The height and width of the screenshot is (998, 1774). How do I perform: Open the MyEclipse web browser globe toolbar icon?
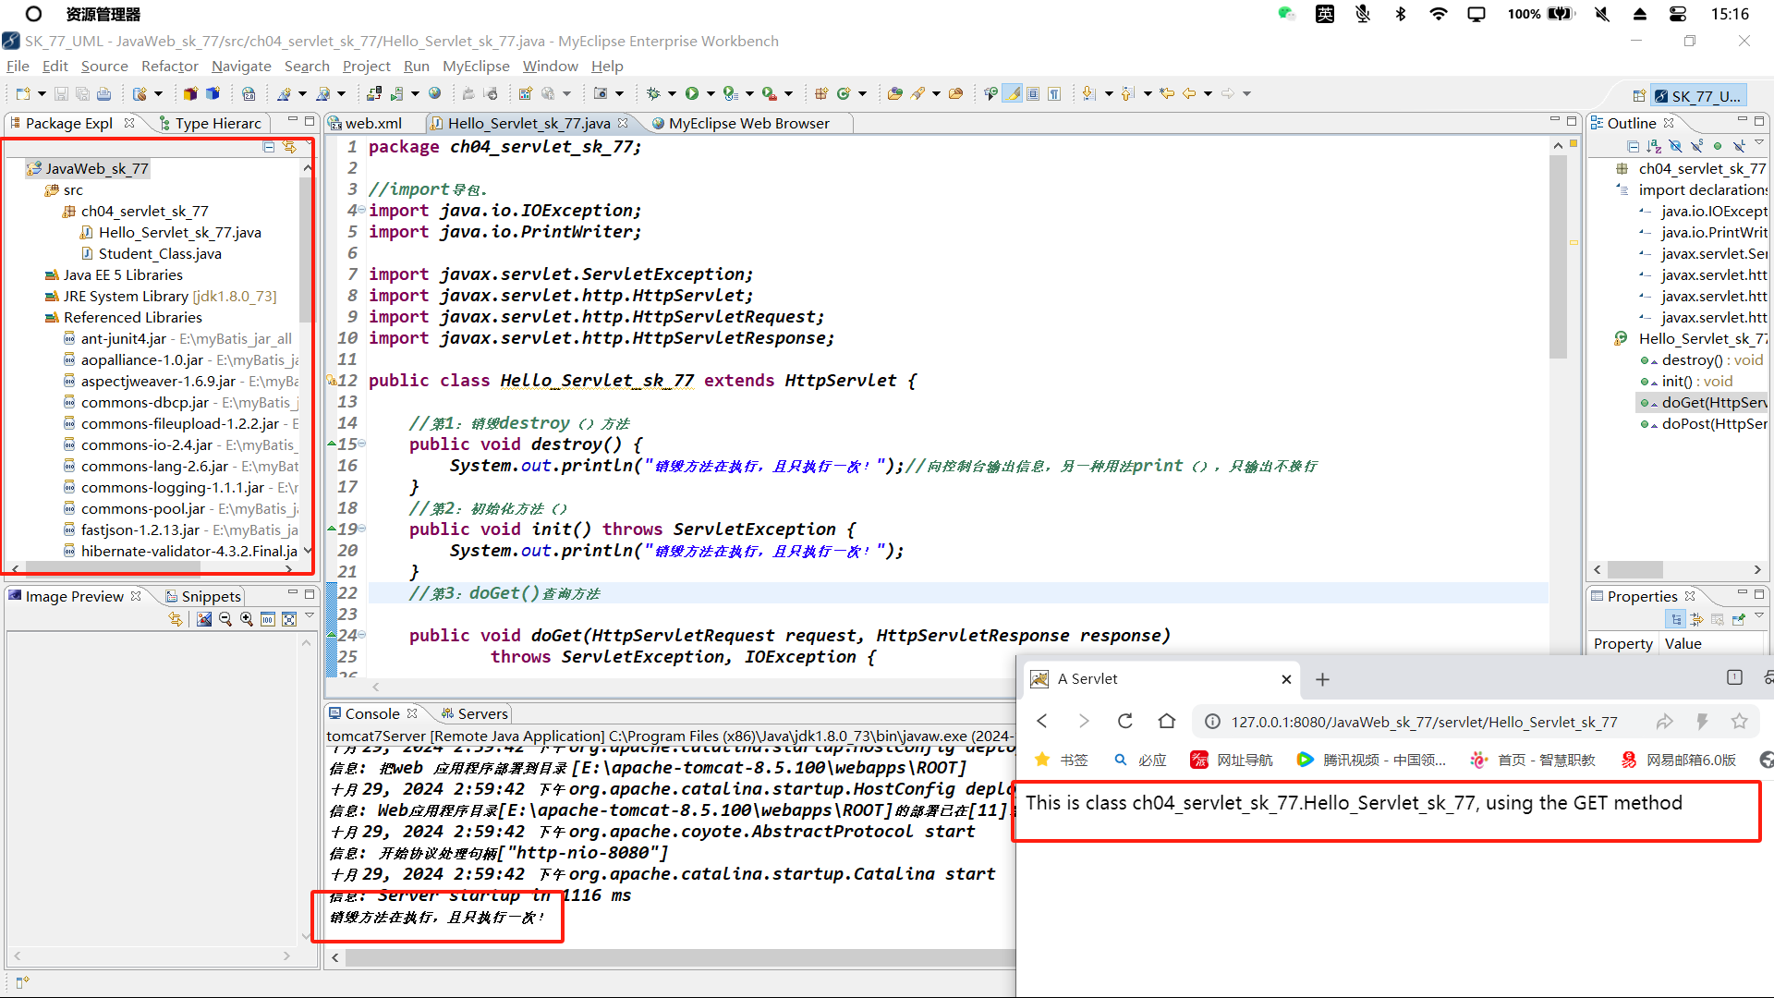(x=434, y=93)
